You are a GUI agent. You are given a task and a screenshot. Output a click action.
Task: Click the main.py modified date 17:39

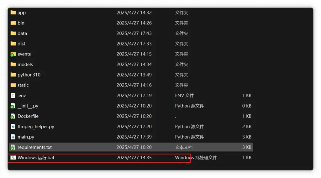[x=134, y=137]
